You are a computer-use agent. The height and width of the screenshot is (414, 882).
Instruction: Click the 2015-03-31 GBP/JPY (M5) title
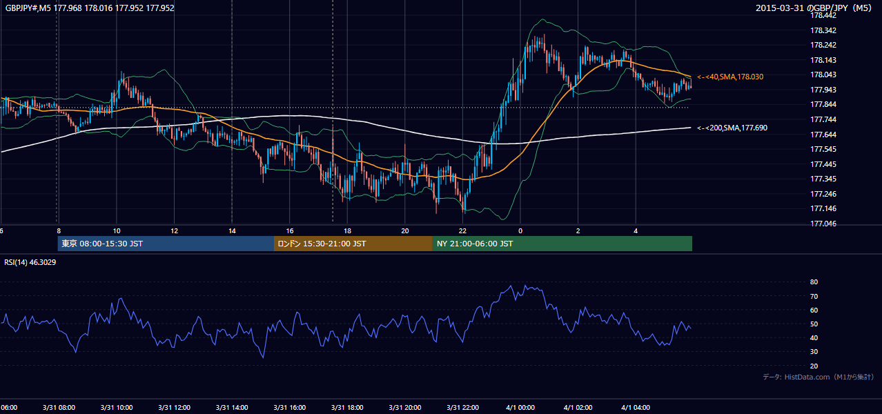click(x=815, y=8)
